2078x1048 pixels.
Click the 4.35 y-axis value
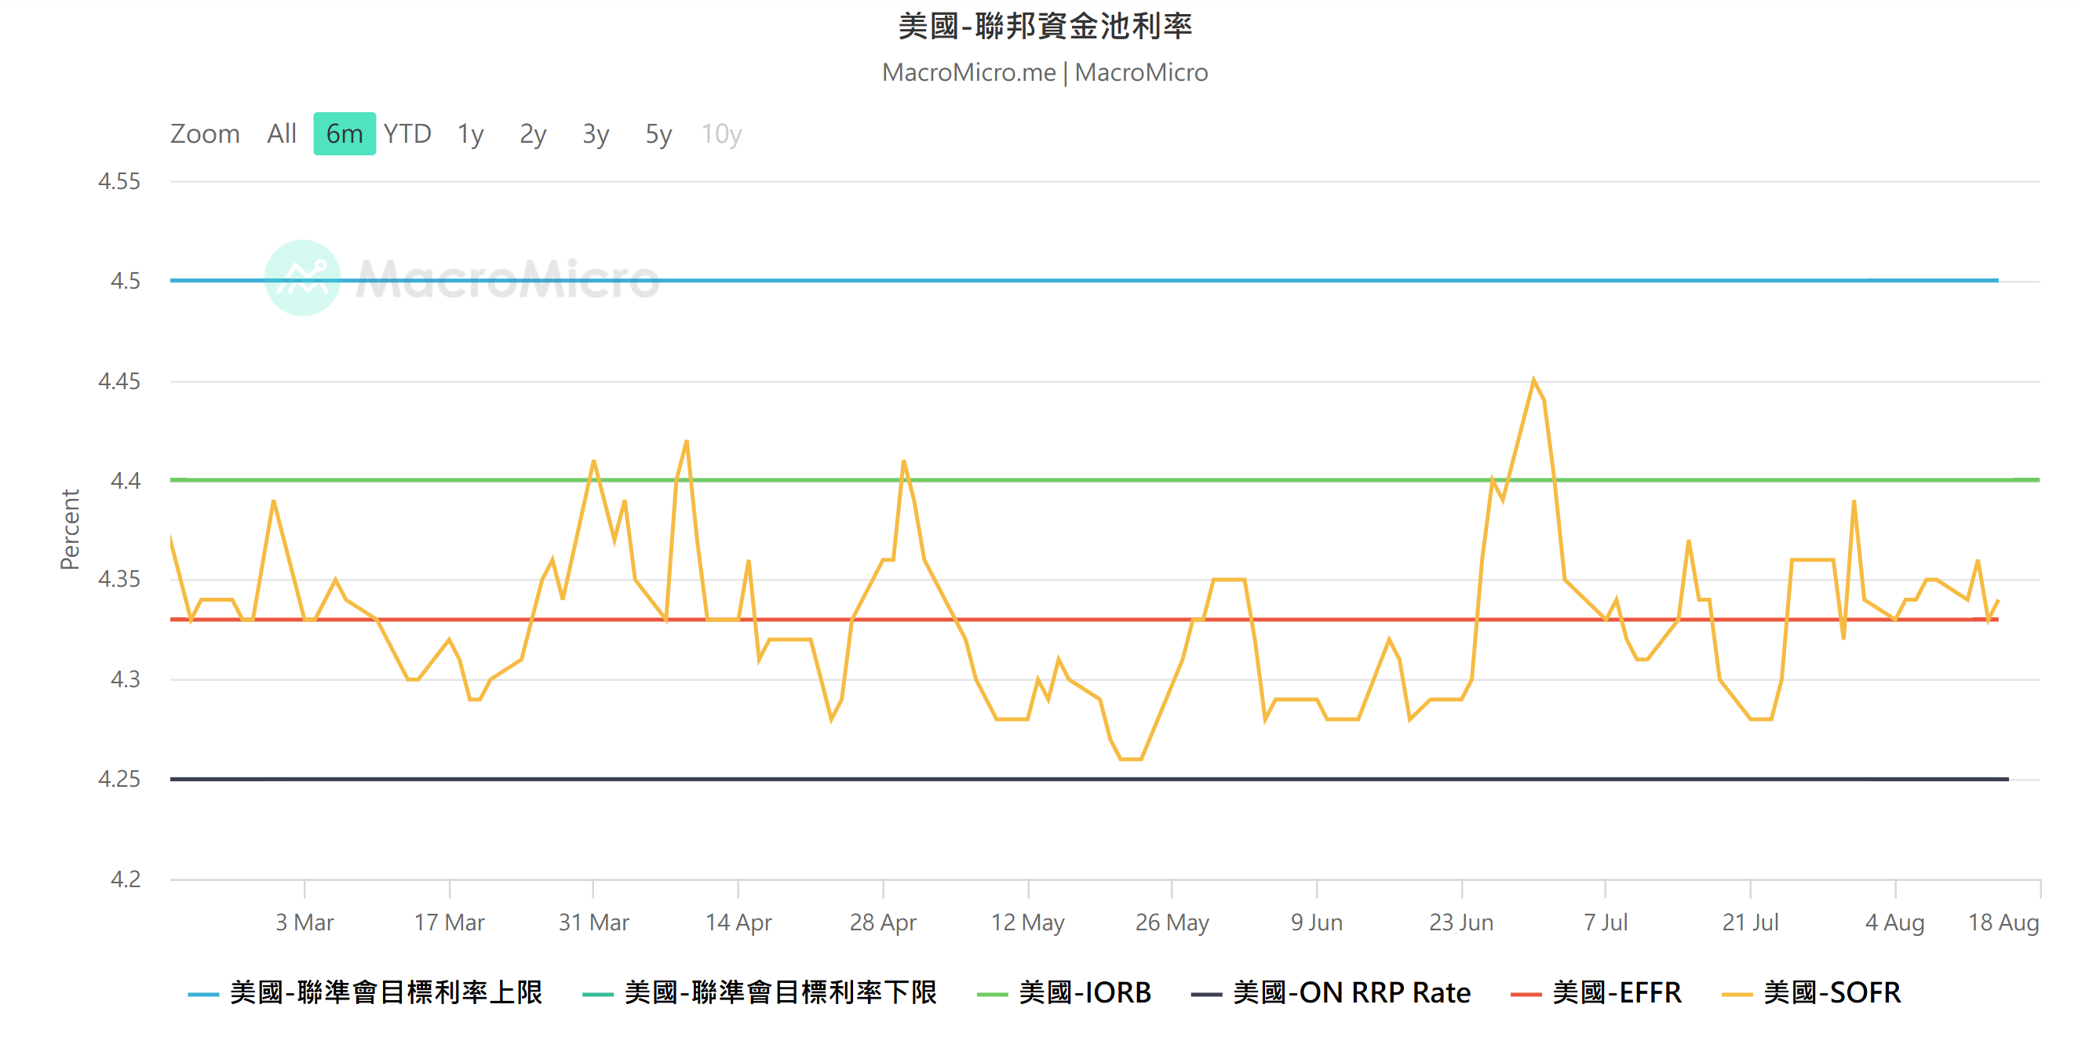tap(119, 580)
